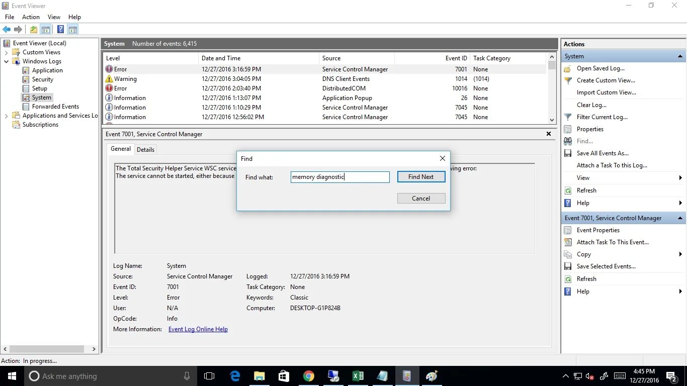Image resolution: width=687 pixels, height=386 pixels.
Task: Sort by Event ID column header
Action: 432,58
